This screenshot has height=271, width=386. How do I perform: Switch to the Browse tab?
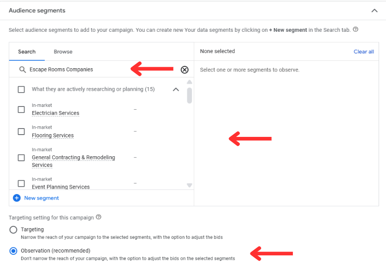click(x=63, y=52)
